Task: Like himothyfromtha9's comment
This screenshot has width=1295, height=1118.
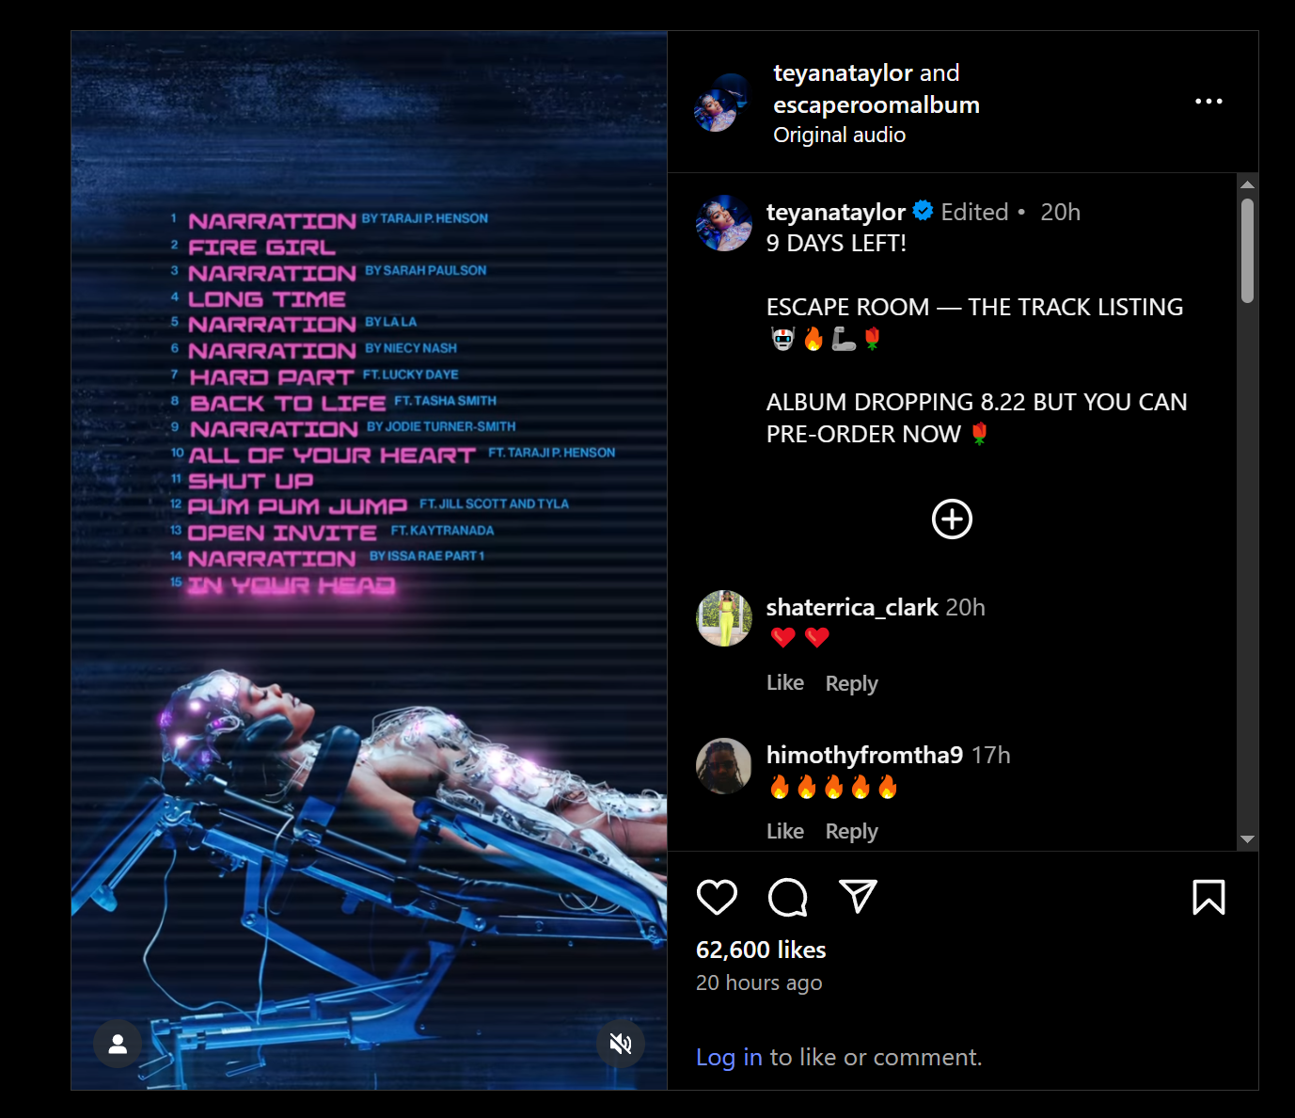Action: 785,831
